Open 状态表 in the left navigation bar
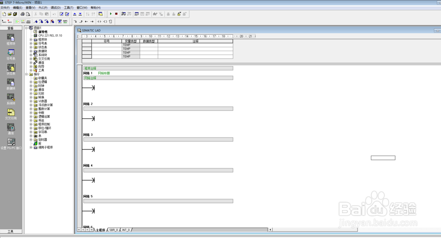 point(11,69)
